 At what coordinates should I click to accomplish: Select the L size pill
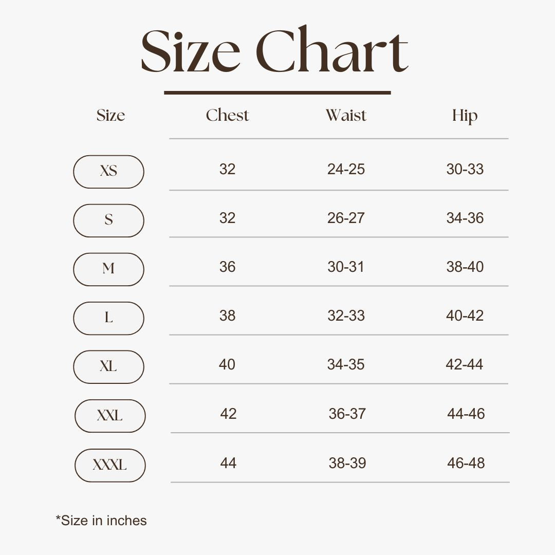pos(108,318)
